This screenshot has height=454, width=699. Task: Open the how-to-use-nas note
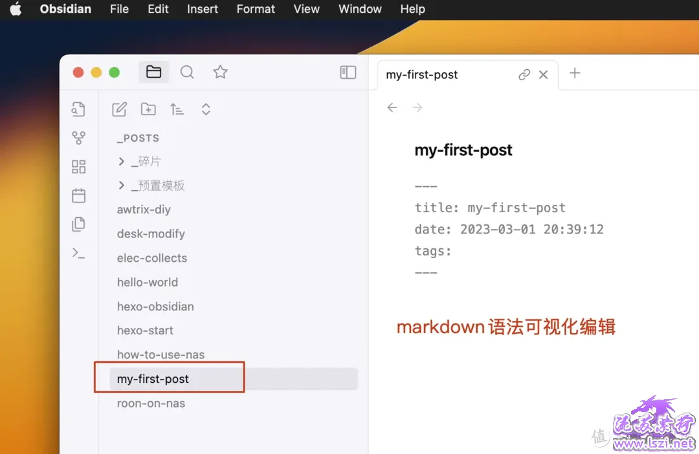[x=161, y=354]
